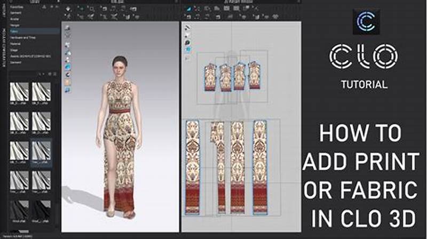Click first icon in 2D toolbar bottom row
Screen dimensions: 427x239
188,17
